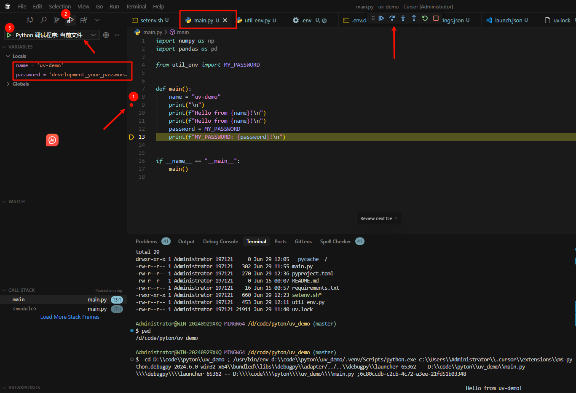Switch to the util_env.py editor tab

click(x=260, y=20)
